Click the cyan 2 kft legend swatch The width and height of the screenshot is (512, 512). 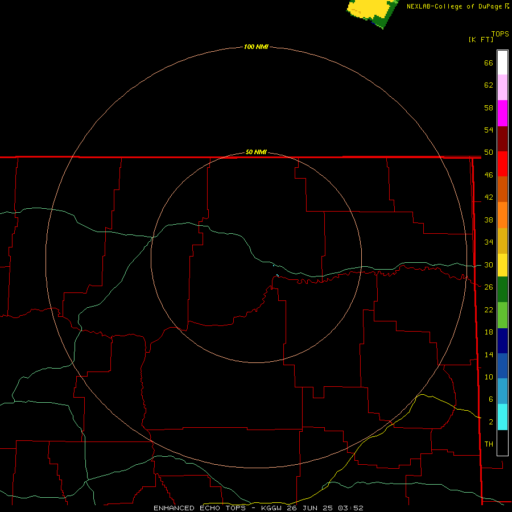point(502,417)
